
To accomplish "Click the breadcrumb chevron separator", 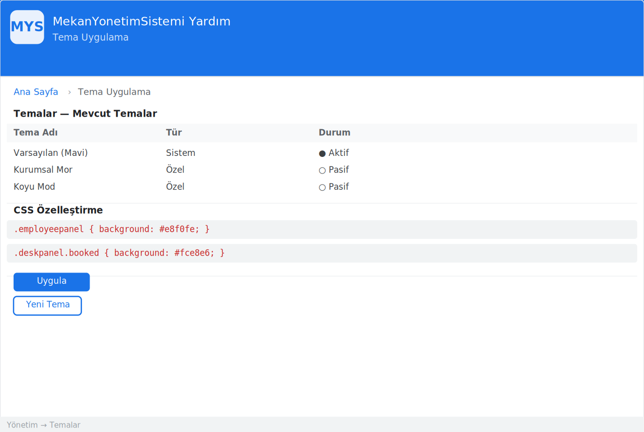I will (x=69, y=92).
